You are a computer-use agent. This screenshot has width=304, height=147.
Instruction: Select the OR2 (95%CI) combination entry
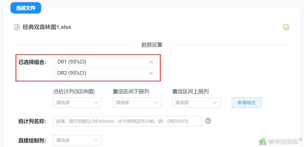pyautogui.click(x=105, y=73)
